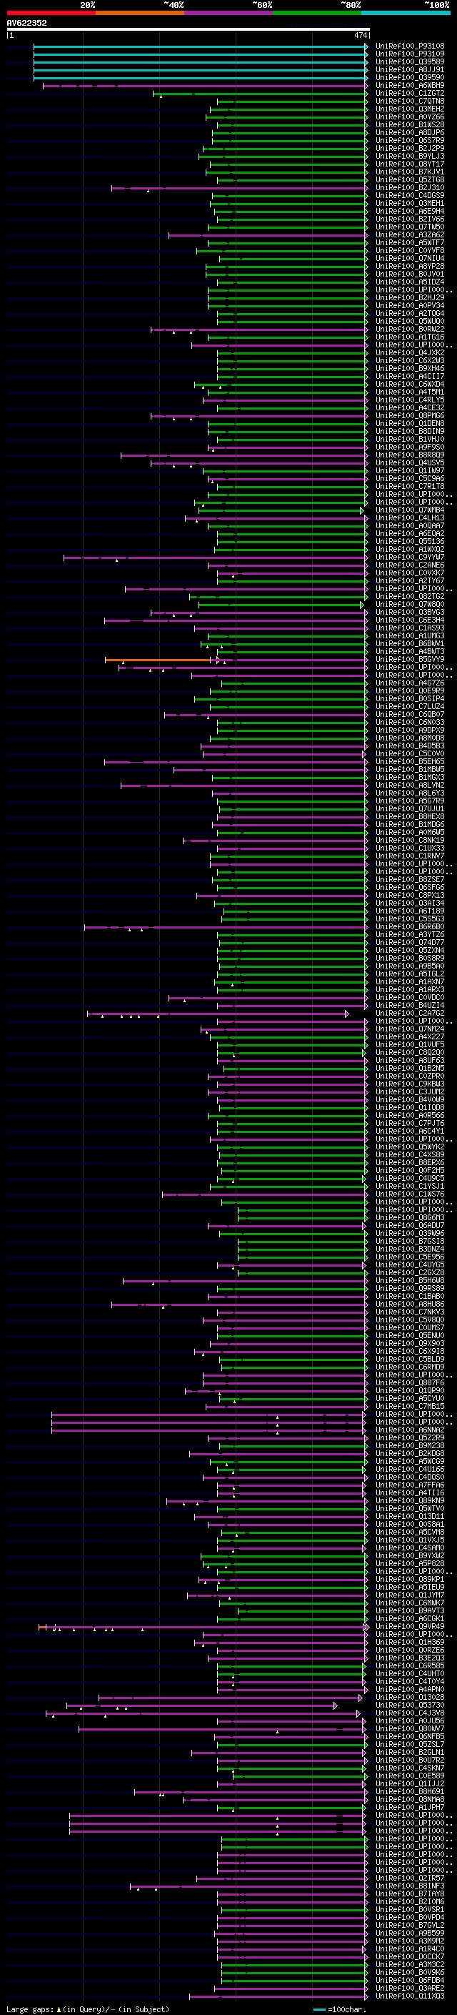Click the cyan 80-100% identity legend segment
Screen dimensions: 457x2015
click(406, 13)
